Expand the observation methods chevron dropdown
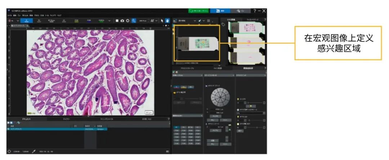This screenshot has height=160, width=389. point(110,20)
